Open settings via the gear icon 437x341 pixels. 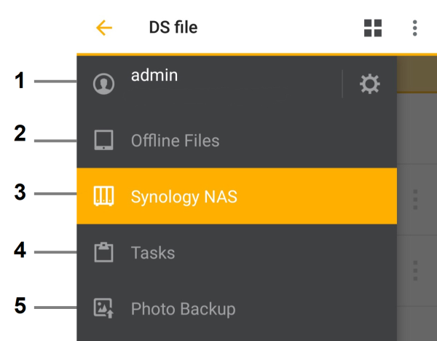pyautogui.click(x=369, y=84)
